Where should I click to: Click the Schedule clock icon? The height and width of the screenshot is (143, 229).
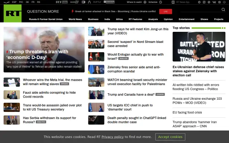pos(161,2)
